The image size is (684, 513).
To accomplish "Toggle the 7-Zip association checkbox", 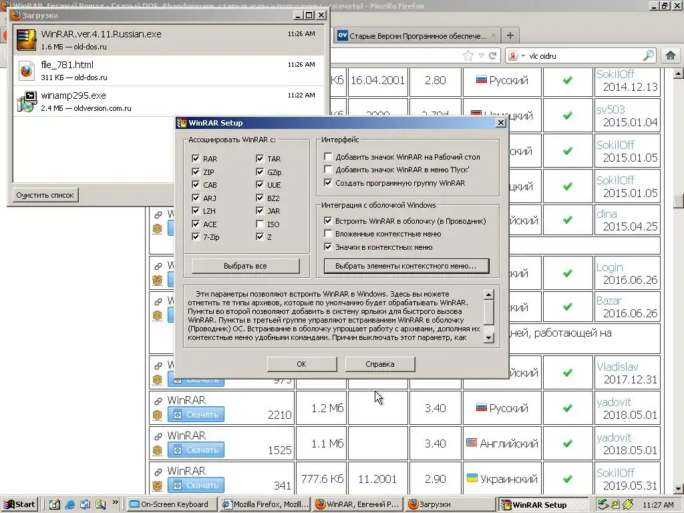I will (x=196, y=237).
